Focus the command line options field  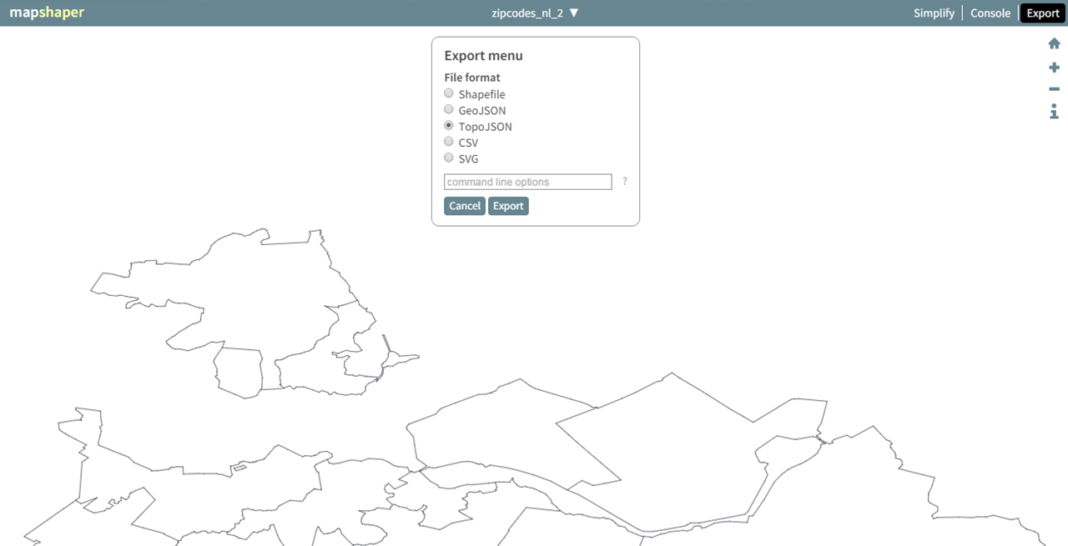click(528, 182)
